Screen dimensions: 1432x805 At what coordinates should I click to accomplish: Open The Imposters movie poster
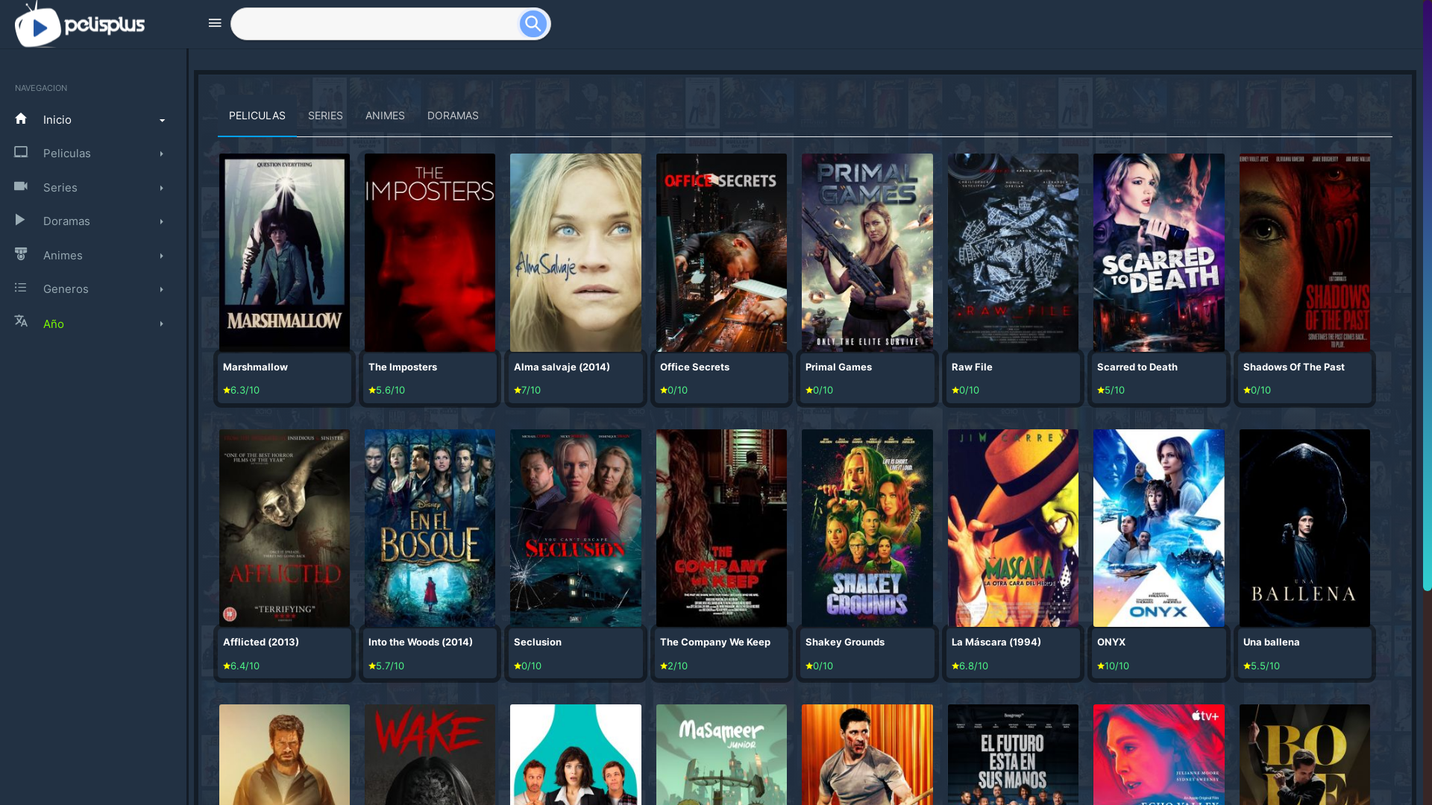click(x=430, y=253)
